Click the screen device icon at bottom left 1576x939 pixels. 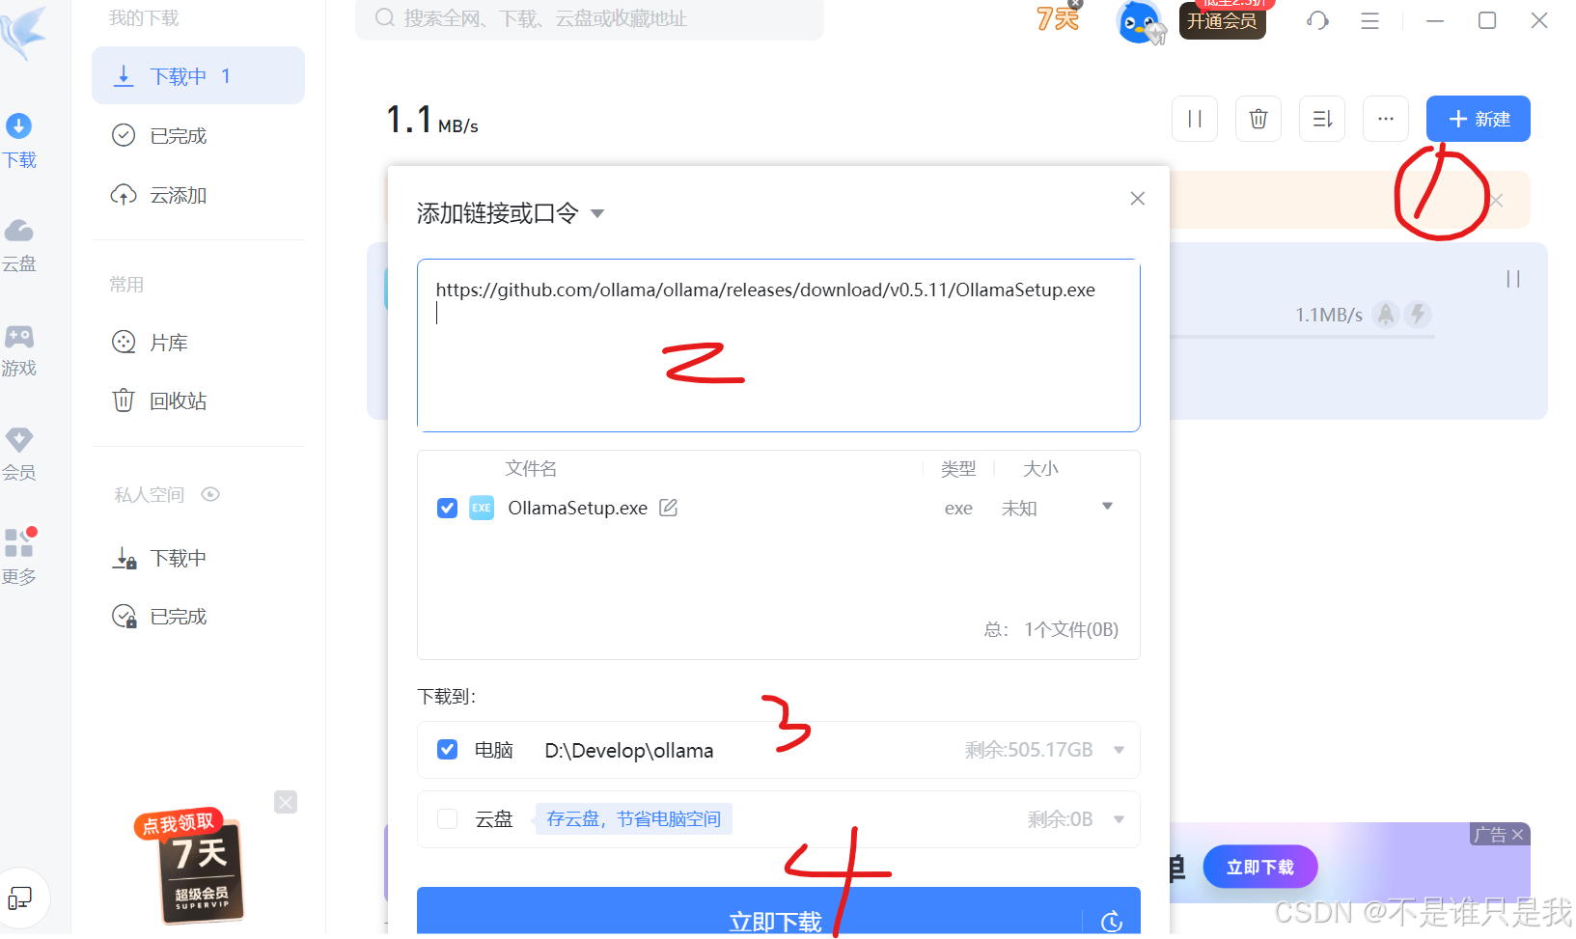19,898
